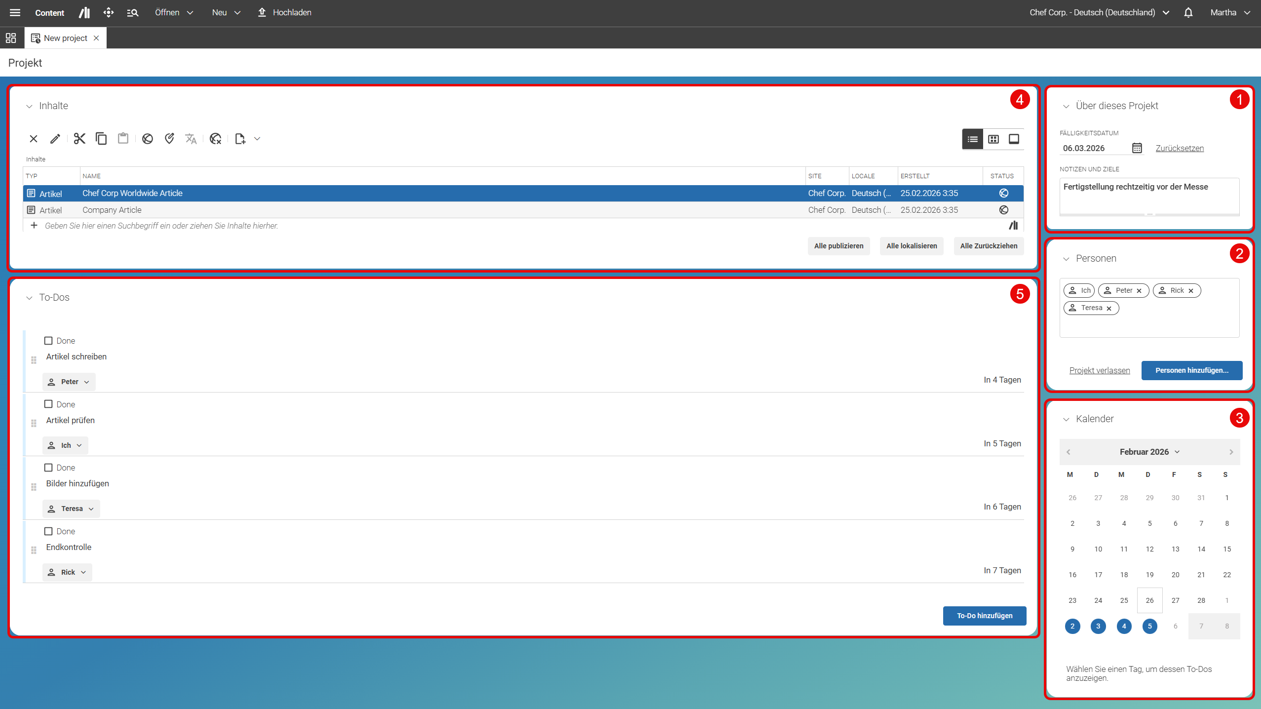
Task: Switch to thumbnail grid view in Inhalte
Action: pyautogui.click(x=993, y=139)
